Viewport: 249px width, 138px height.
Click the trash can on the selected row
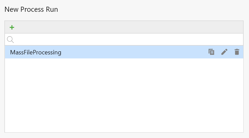237,52
